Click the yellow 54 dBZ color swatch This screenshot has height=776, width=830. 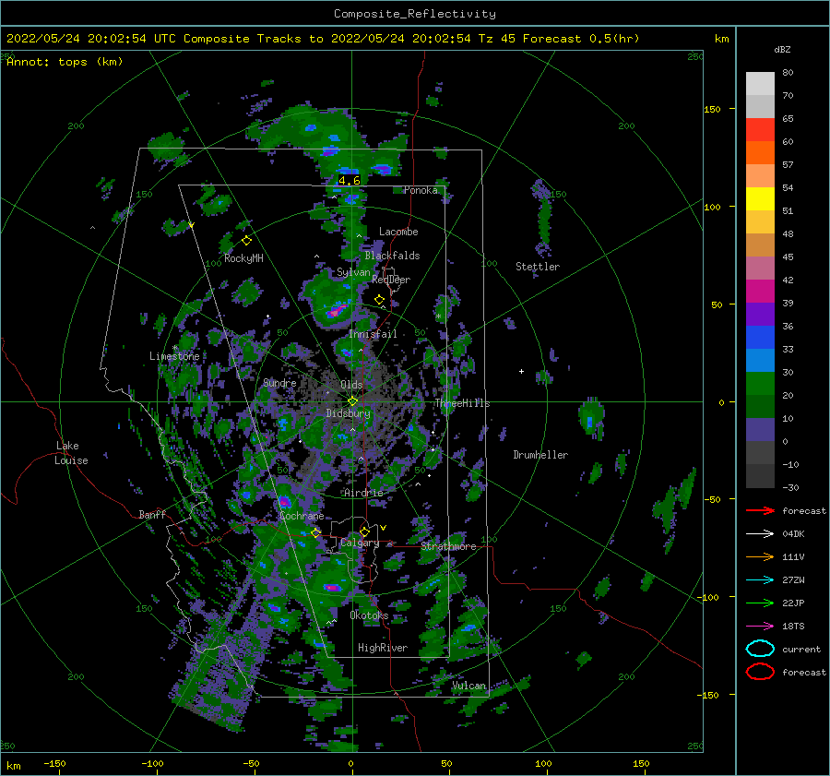coord(760,198)
